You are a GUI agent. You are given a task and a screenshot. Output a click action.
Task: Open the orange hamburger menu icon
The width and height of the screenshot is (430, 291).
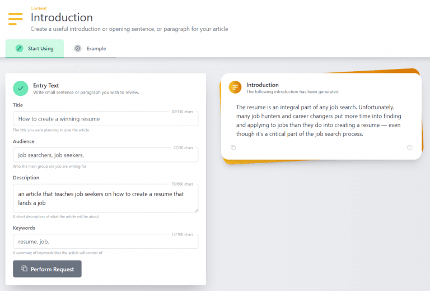pyautogui.click(x=16, y=18)
